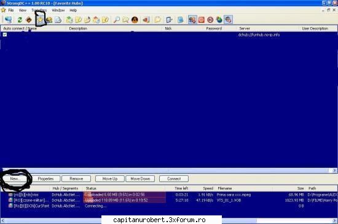The width and height of the screenshot is (338, 224).
Task: Click the New... button
Action: [15, 178]
